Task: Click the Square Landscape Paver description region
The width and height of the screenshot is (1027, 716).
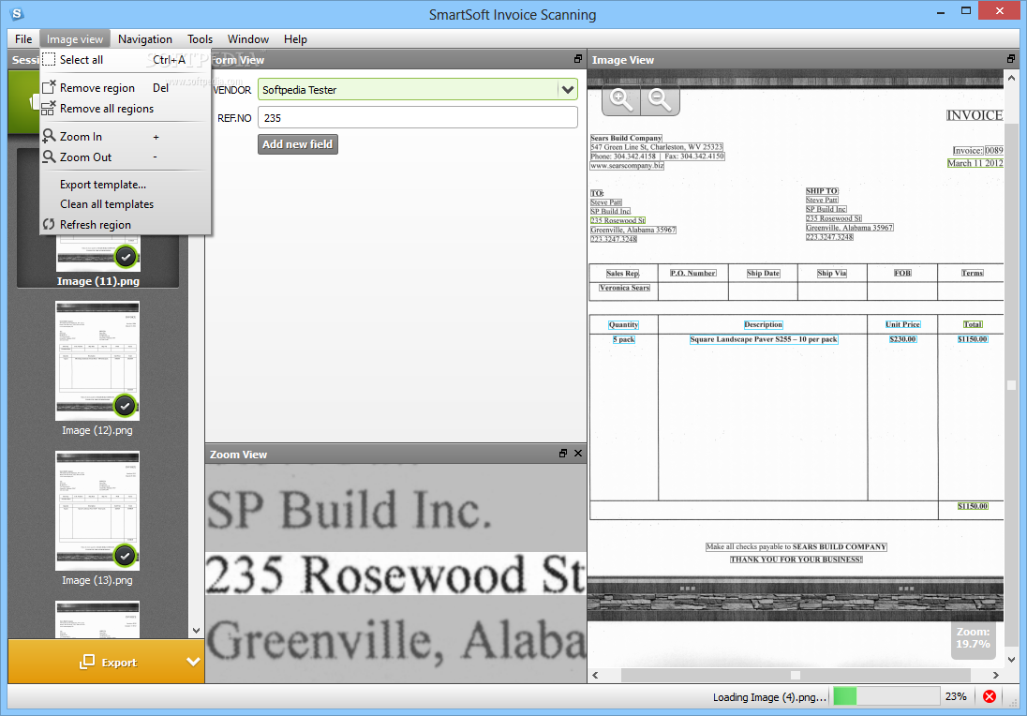Action: pos(764,339)
